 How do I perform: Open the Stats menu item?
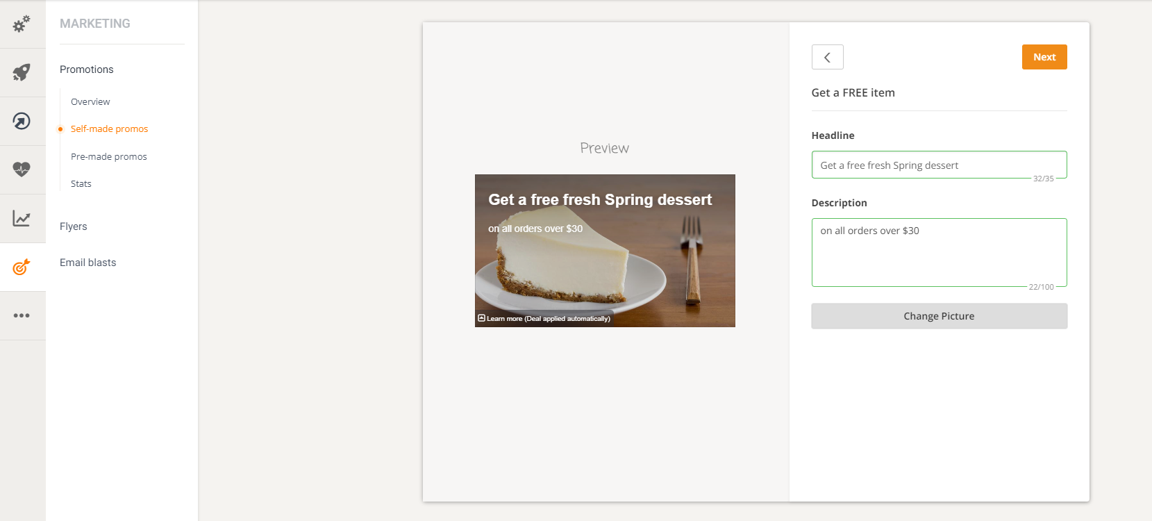click(81, 183)
